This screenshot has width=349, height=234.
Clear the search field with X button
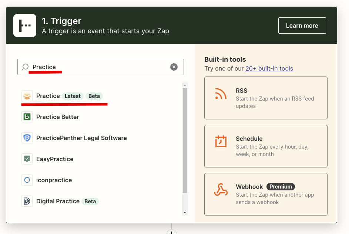pos(174,67)
